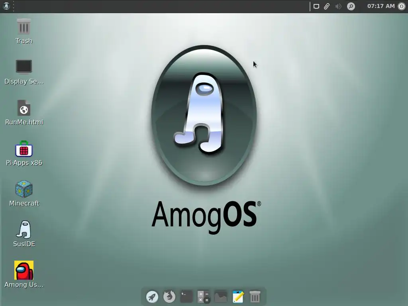Open the power/session button in the top panel
408x306 pixels.
pyautogui.click(x=402, y=6)
